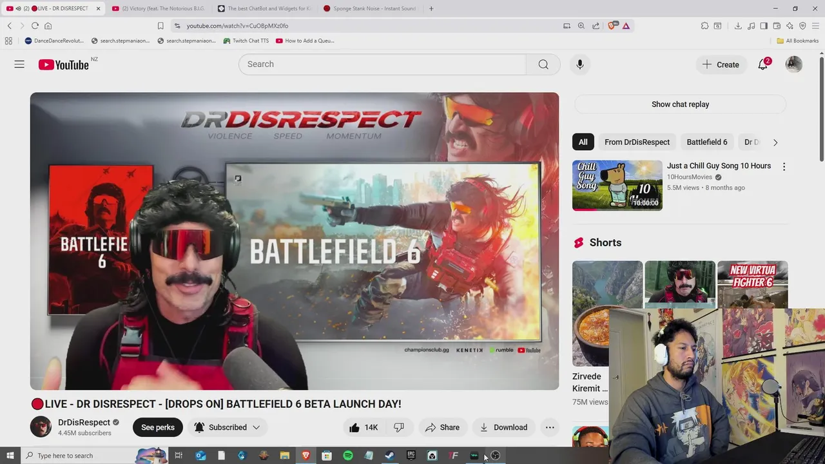The height and width of the screenshot is (464, 825).
Task: Open File Explorer from taskbar
Action: [x=285, y=456]
